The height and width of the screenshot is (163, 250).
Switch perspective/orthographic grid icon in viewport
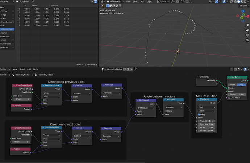(x=247, y=40)
